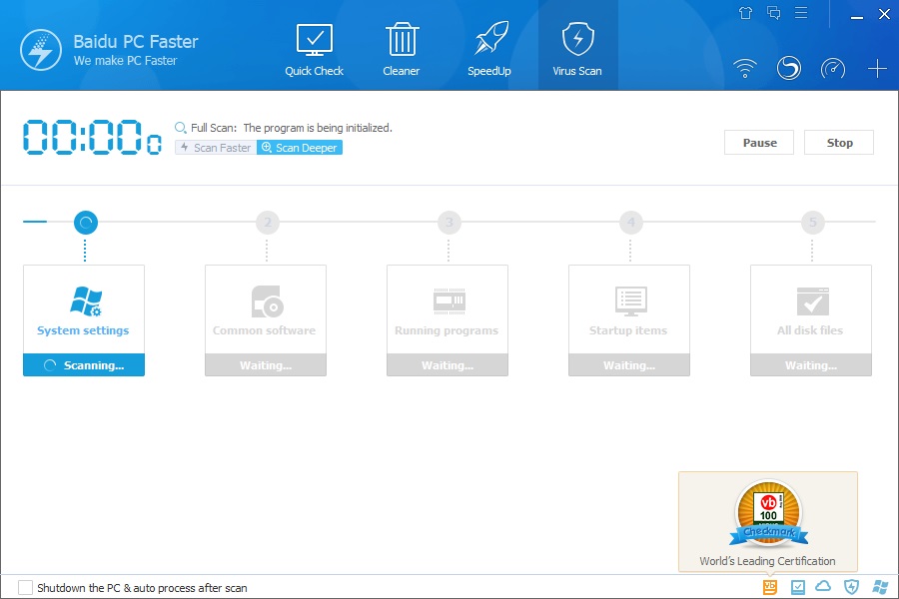Change skins via the t-shirt icon
The image size is (899, 599).
pos(745,13)
